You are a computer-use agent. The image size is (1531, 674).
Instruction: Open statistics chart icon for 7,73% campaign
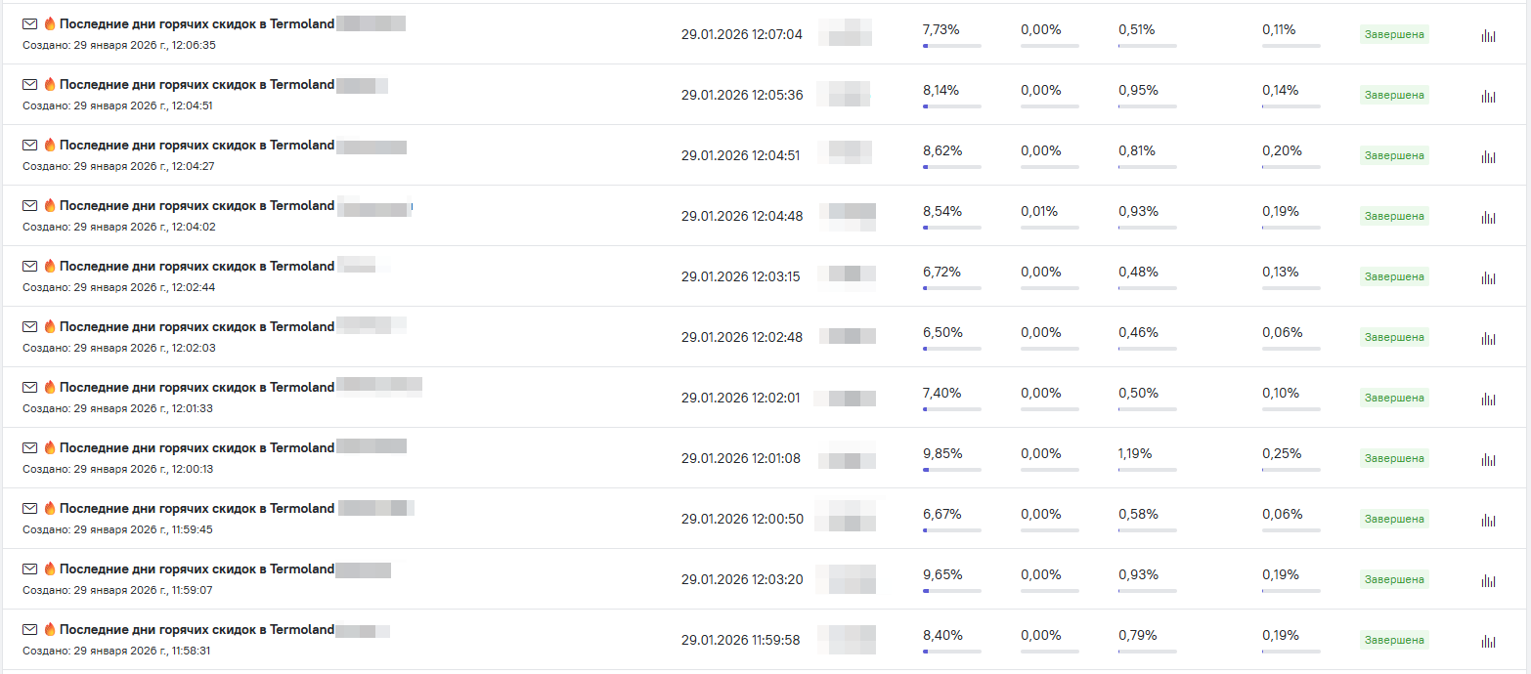(1488, 36)
